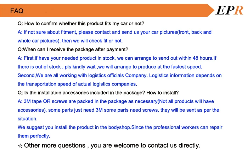
Task: Click the logistics officials Company sentence
Action: click(120, 76)
